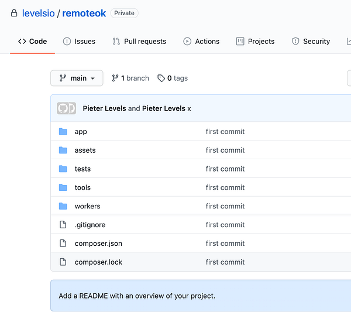Click the Actions play icon
Screen dimensions: 351x329
click(x=187, y=42)
